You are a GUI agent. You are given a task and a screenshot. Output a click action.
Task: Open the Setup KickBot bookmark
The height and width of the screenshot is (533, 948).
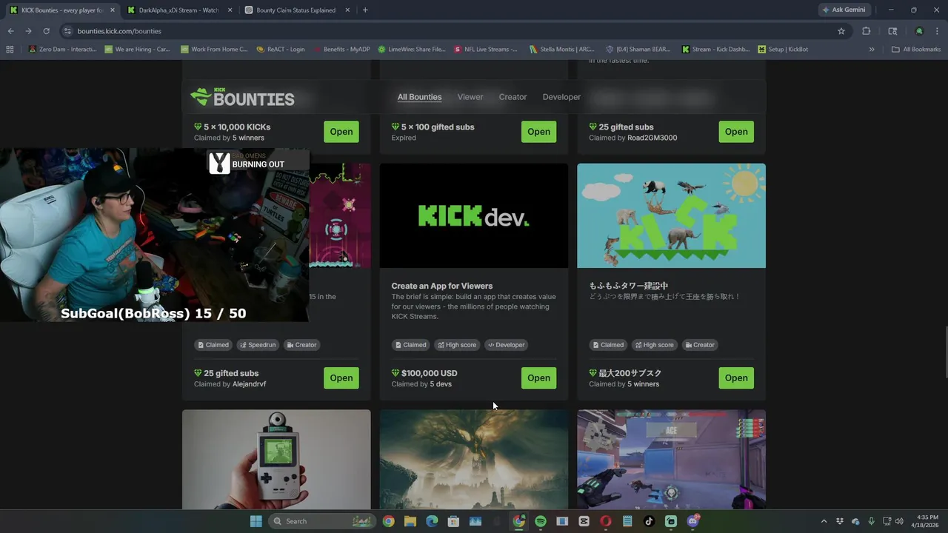tap(783, 50)
